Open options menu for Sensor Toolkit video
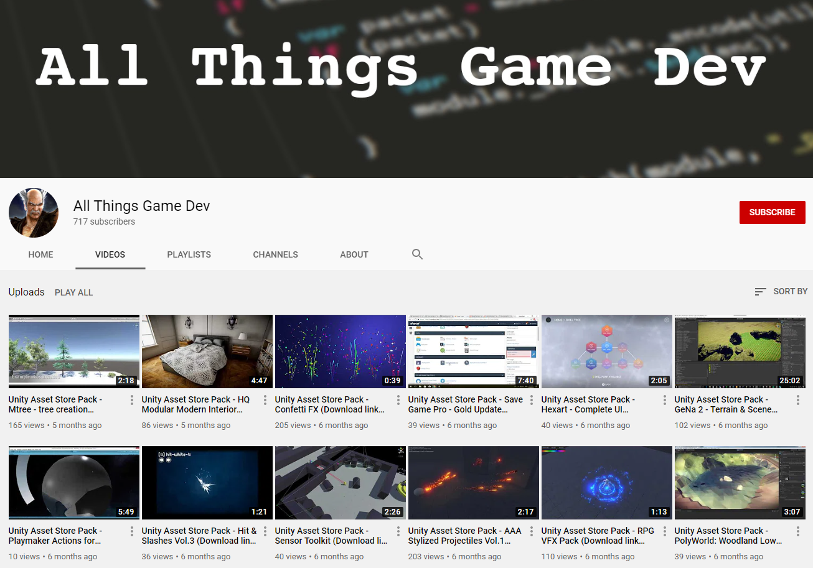Screen dimensions: 813x568 coord(398,531)
